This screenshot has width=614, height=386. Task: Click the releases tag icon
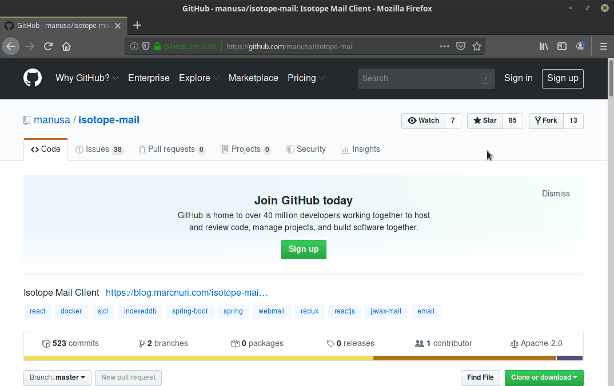[x=330, y=344]
